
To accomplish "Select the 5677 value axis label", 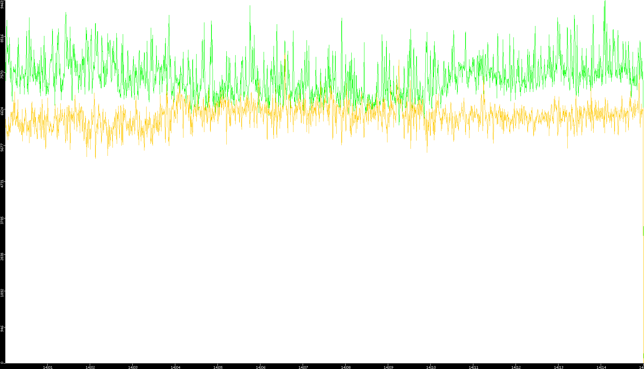I will [2, 147].
